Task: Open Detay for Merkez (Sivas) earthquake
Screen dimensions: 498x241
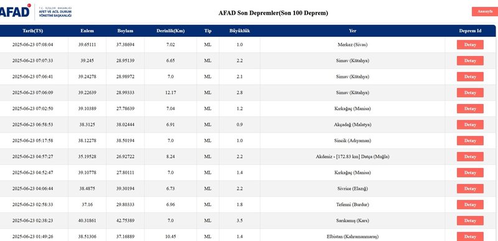Action: (x=470, y=45)
